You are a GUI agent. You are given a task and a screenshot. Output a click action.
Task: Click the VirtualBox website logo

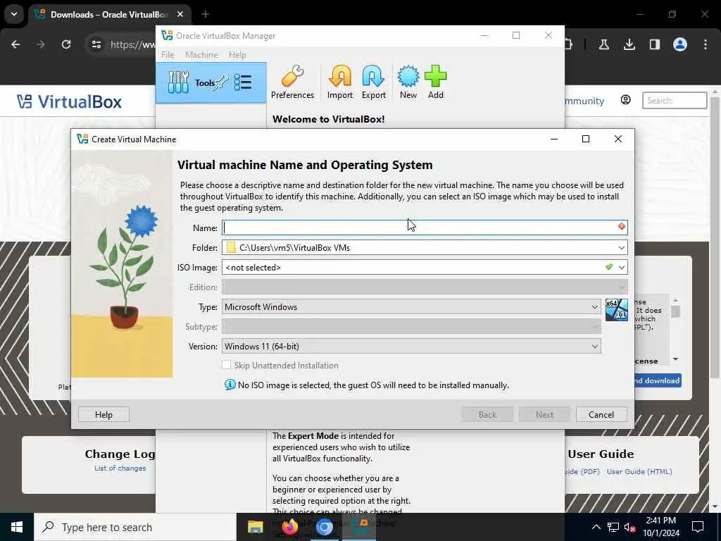(70, 101)
